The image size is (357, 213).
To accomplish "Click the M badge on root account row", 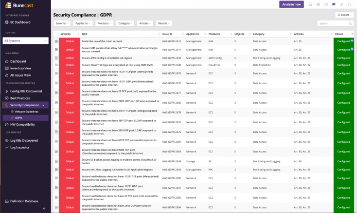I will 352,41.
